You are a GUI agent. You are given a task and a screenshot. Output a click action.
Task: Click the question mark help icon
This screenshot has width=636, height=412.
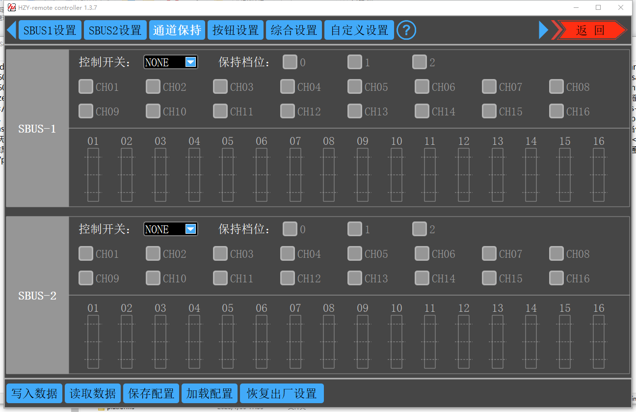pyautogui.click(x=406, y=30)
